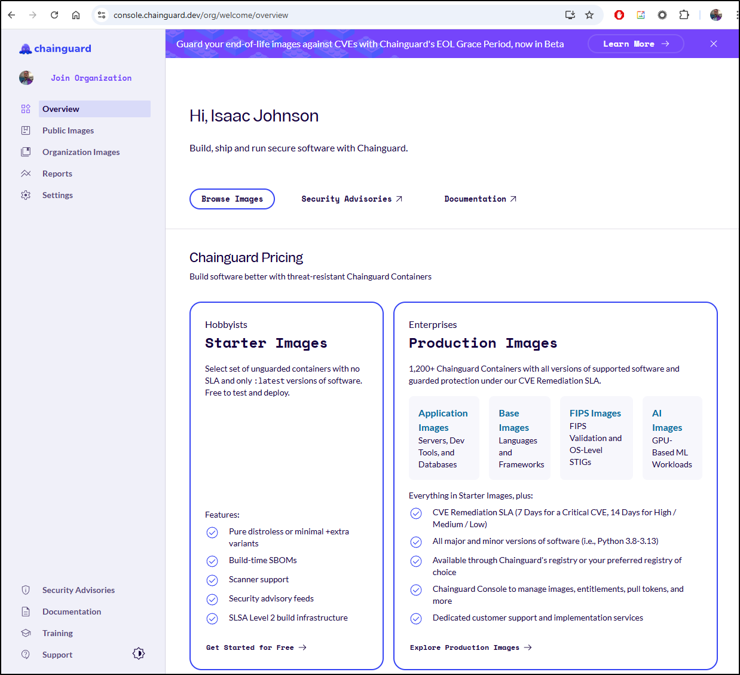Toggle the dark/light theme icon

tap(139, 653)
